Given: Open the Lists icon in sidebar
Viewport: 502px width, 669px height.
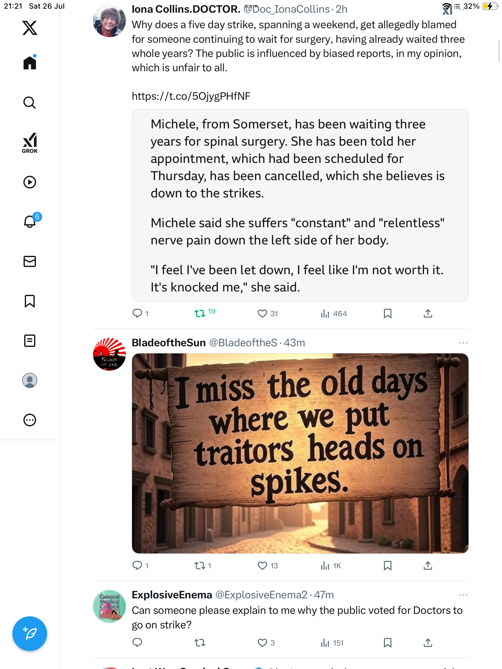Looking at the screenshot, I should [30, 341].
